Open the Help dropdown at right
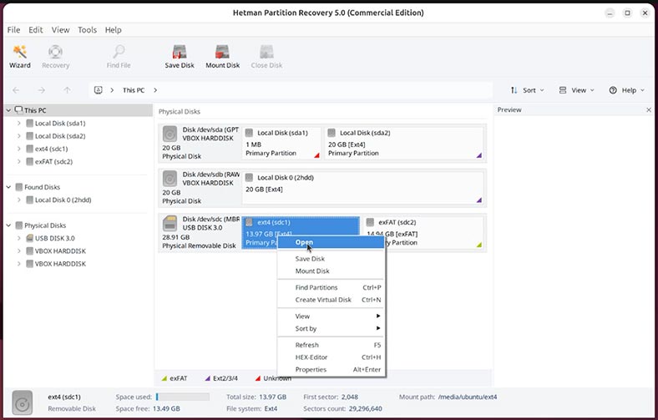The width and height of the screenshot is (658, 420). click(626, 90)
